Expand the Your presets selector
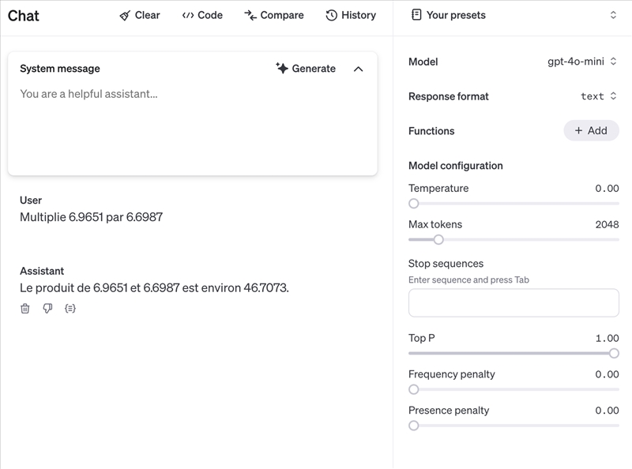The image size is (632, 469). (613, 15)
